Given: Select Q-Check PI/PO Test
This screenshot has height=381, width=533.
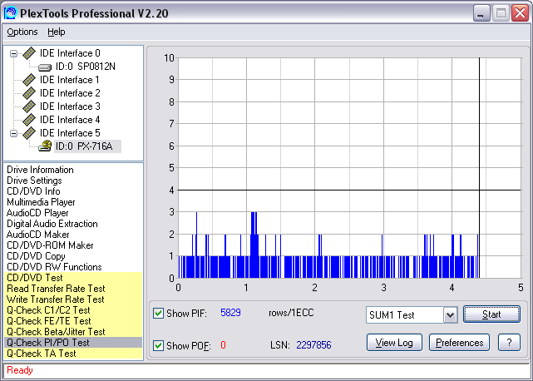Looking at the screenshot, I should (73, 343).
